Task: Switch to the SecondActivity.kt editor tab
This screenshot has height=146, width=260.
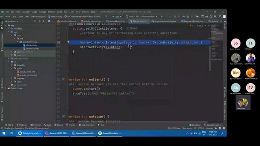Action: click(115, 21)
